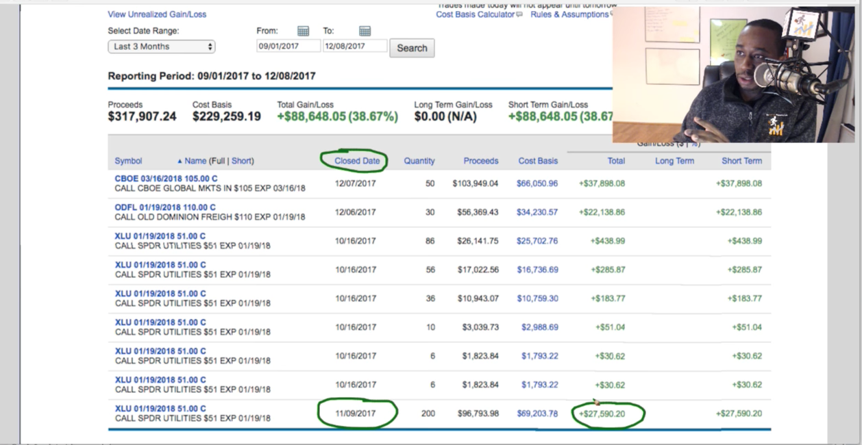Select total gain +$22,138.86 in Total column
This screenshot has height=445, width=862.
(x=602, y=212)
